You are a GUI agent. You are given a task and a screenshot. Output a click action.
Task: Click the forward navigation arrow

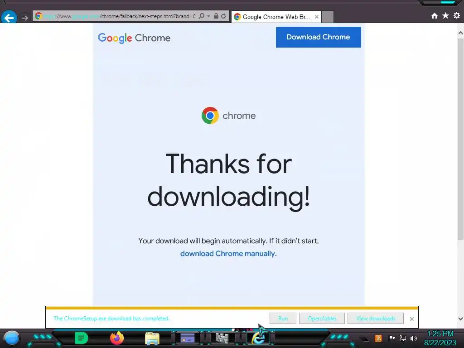[x=25, y=18]
